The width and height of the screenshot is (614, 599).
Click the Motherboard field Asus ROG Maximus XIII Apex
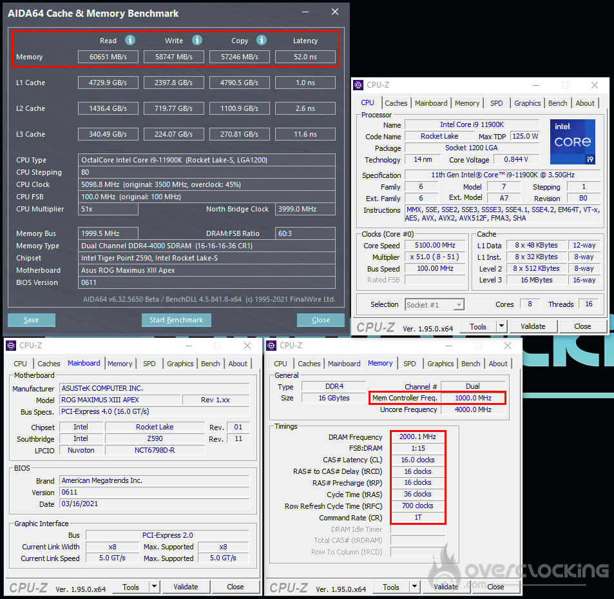(207, 270)
